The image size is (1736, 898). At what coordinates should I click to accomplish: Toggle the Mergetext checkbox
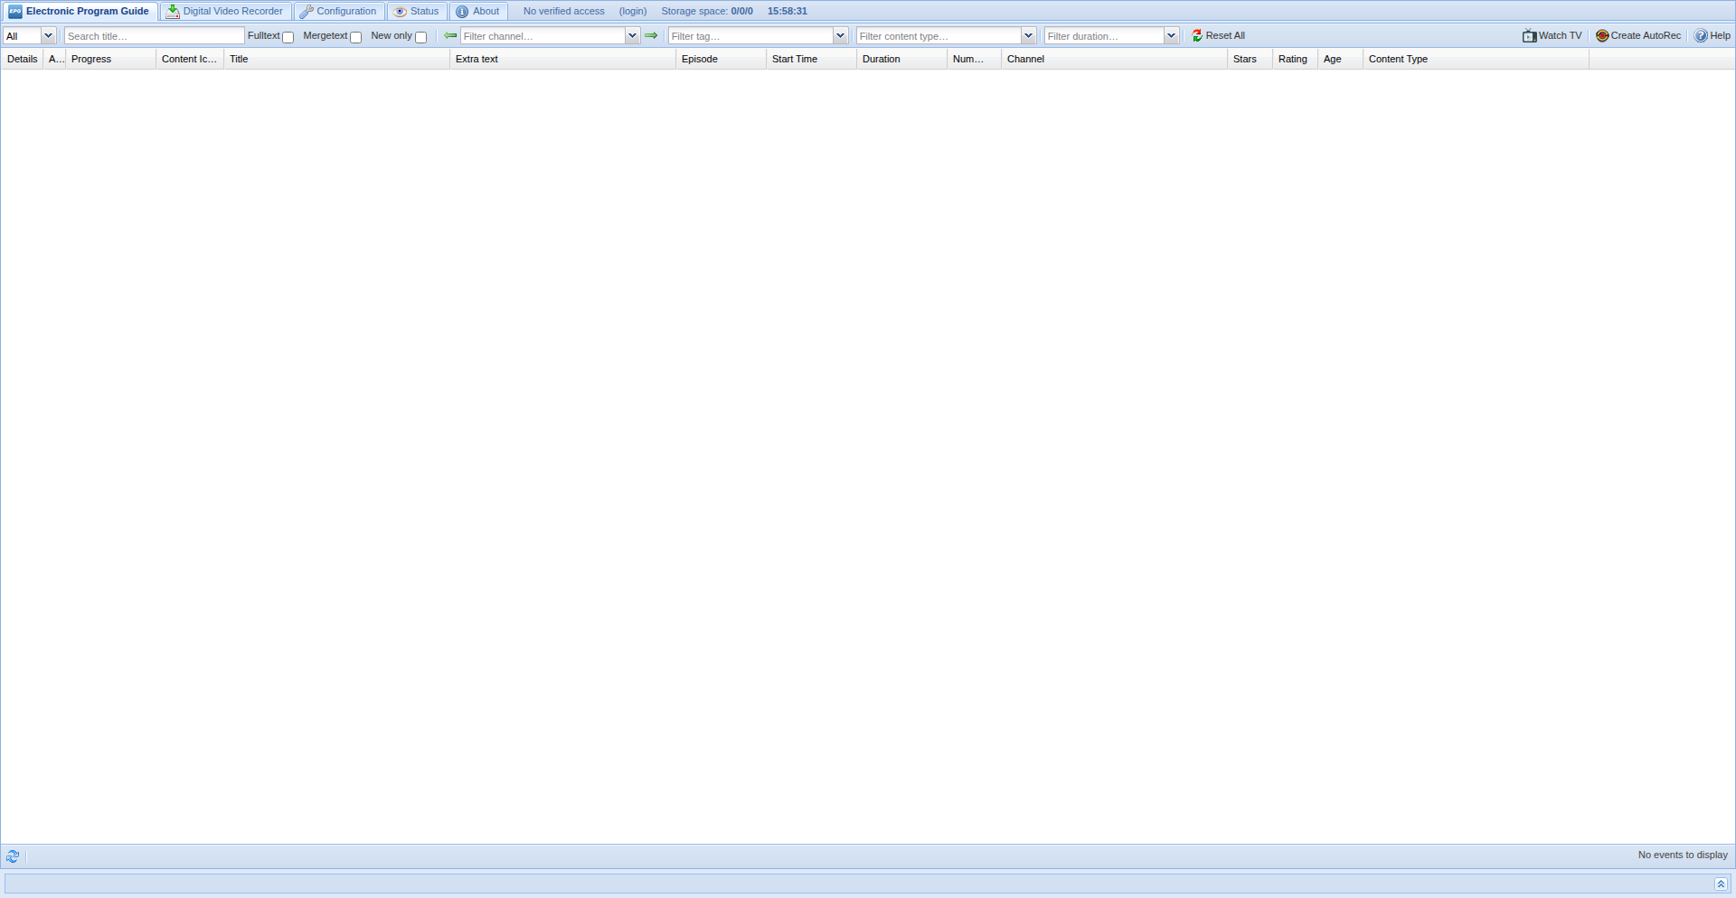pyautogui.click(x=356, y=37)
